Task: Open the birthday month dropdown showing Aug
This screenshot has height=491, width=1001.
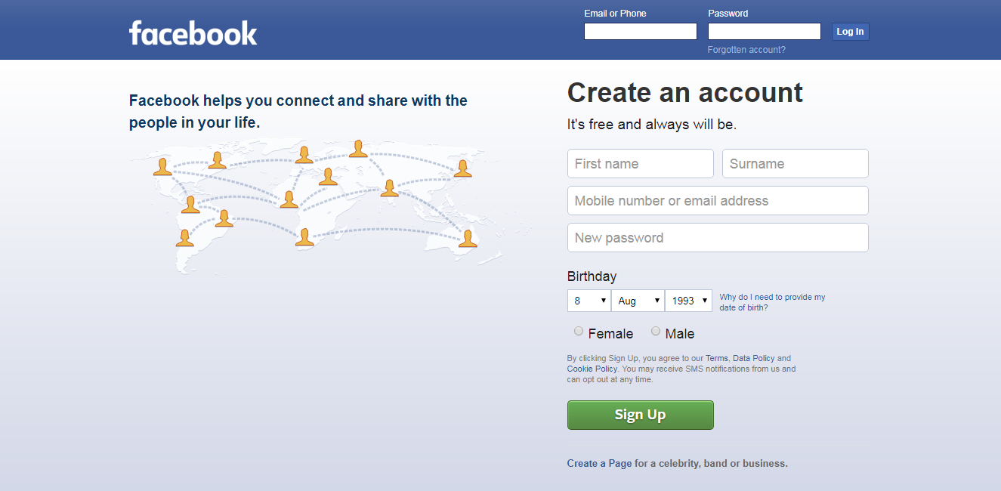Action: pyautogui.click(x=638, y=301)
